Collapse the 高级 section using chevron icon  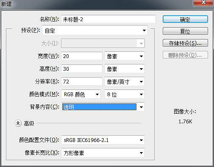[18, 123]
